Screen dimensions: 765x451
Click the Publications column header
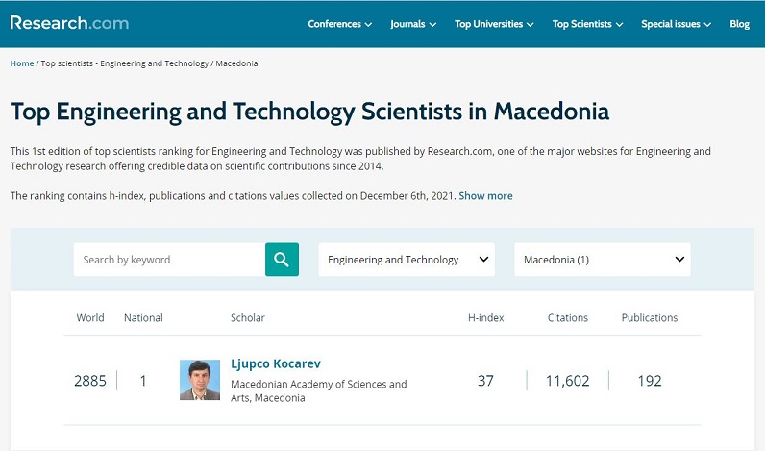tap(650, 318)
